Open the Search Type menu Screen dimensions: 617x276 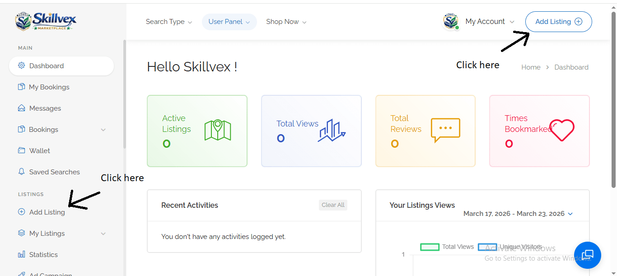(168, 22)
